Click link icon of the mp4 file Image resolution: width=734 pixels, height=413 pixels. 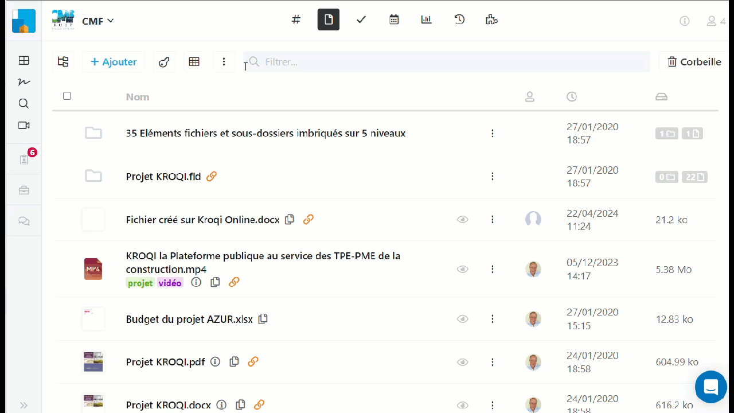234,282
